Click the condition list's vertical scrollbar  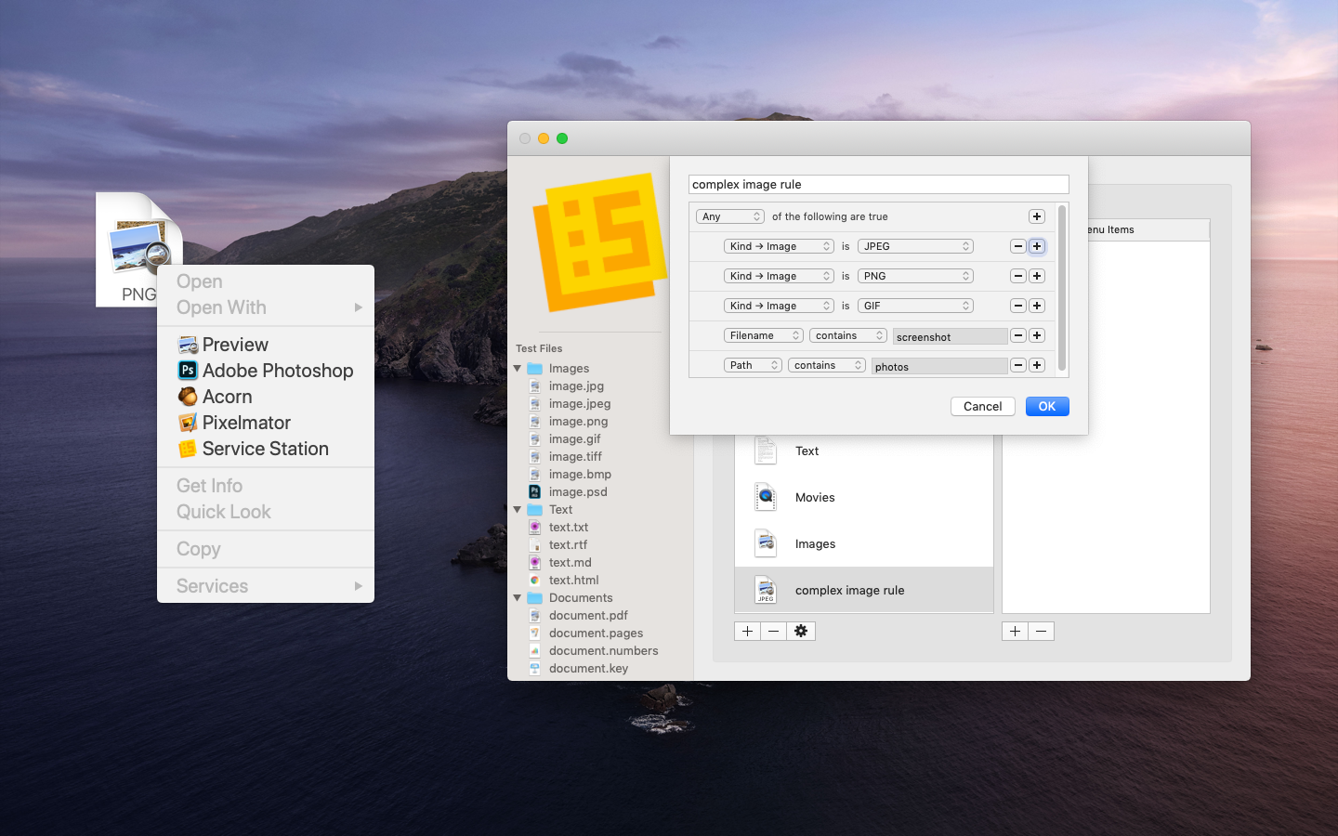pyautogui.click(x=1062, y=289)
